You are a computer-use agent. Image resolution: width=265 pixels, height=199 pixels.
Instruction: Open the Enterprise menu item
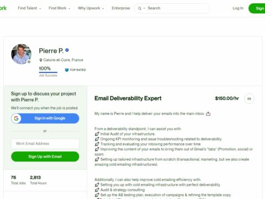tap(121, 8)
